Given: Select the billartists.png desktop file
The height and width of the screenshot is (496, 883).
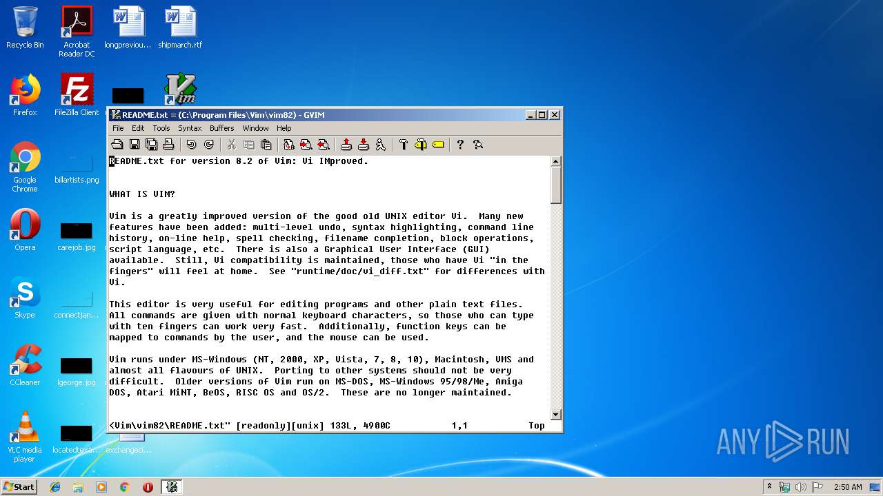Looking at the screenshot, I should pyautogui.click(x=77, y=168).
